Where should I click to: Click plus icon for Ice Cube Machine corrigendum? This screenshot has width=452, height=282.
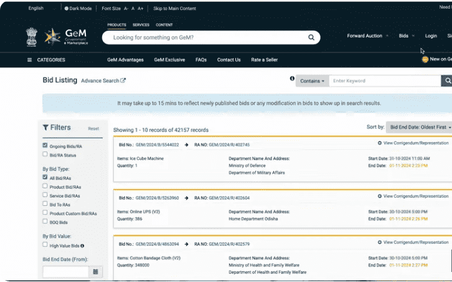pos(380,143)
